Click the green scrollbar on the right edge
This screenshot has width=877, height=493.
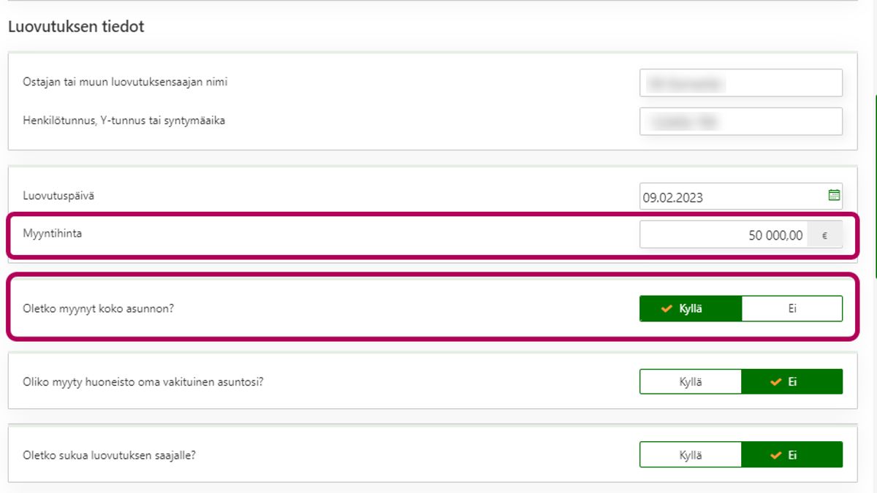[x=875, y=186]
